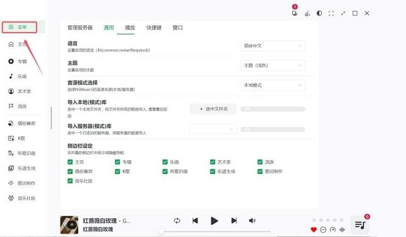Click the 选中文件夹 button

tap(213, 109)
